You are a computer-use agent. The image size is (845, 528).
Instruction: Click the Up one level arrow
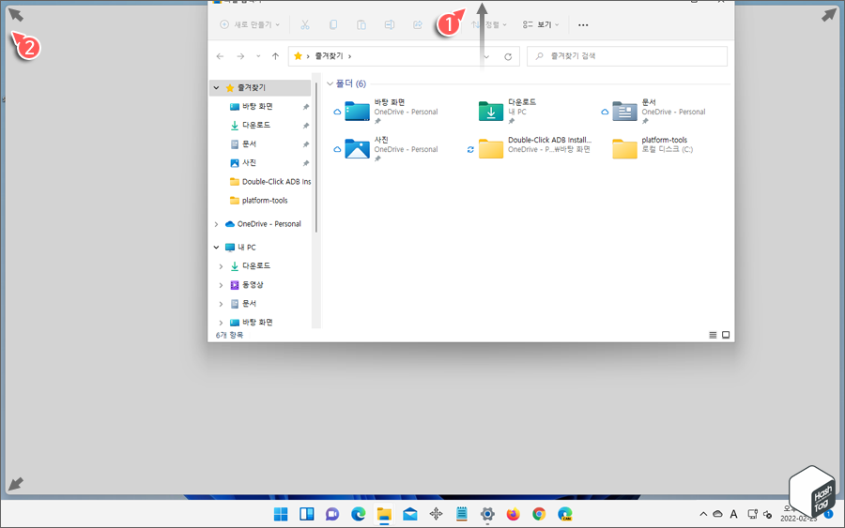[x=275, y=56]
